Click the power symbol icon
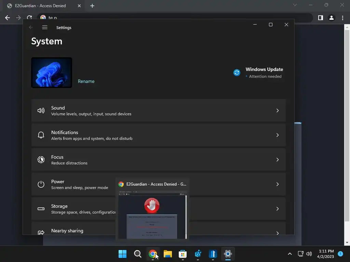Viewport: 350px width, 262px height. (x=41, y=184)
